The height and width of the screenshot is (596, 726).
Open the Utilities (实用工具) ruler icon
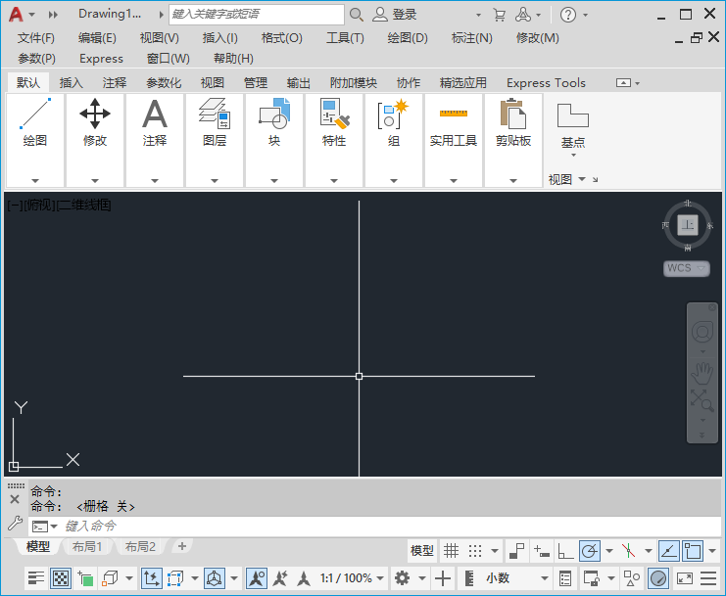tap(454, 114)
